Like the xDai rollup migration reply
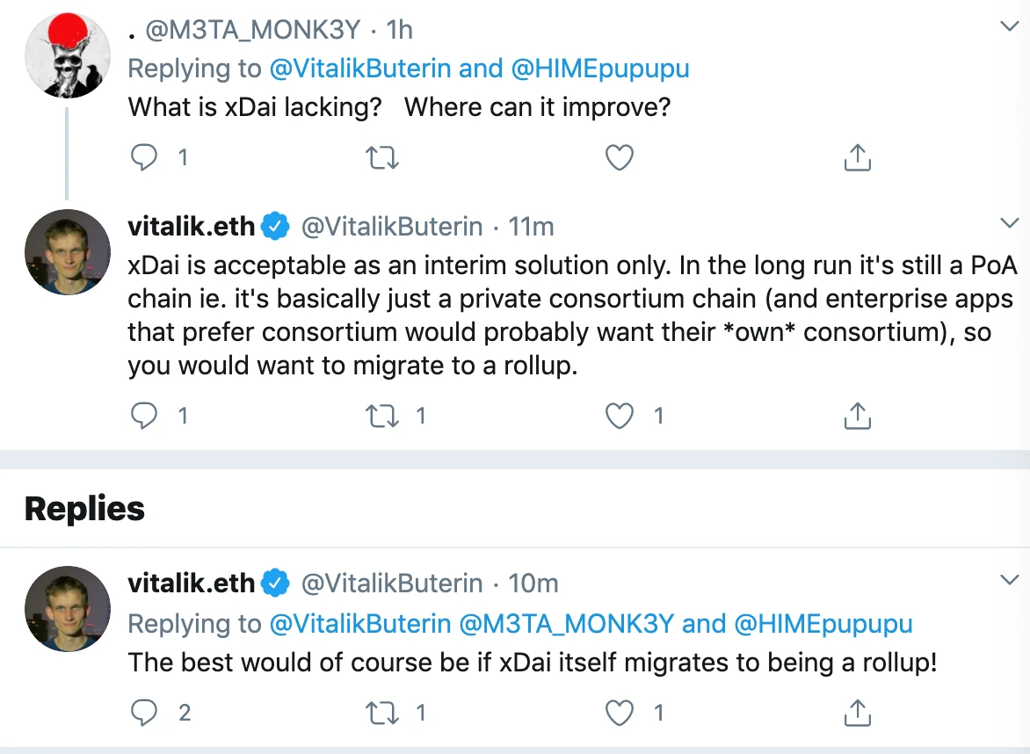 pos(619,713)
